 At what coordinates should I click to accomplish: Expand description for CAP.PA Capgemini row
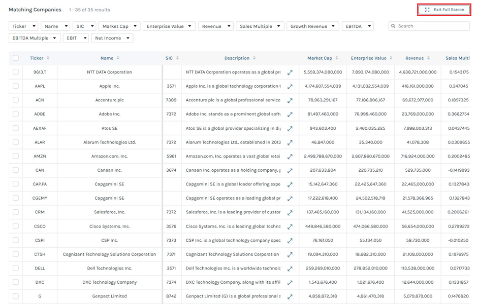coord(290,184)
